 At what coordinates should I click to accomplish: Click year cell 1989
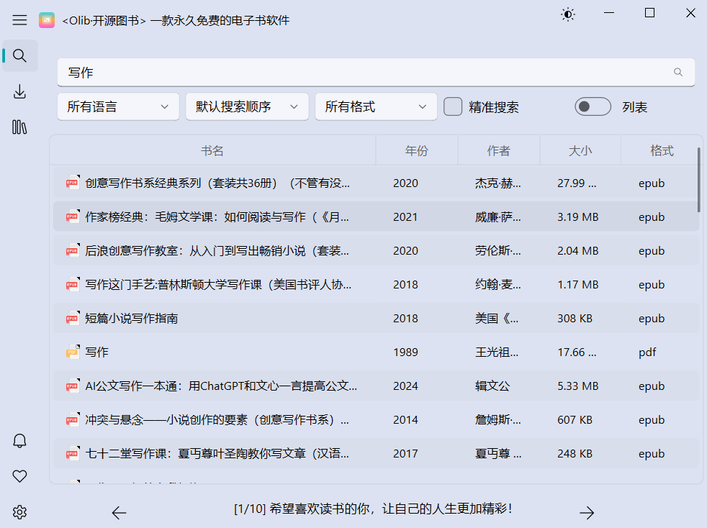(x=405, y=352)
